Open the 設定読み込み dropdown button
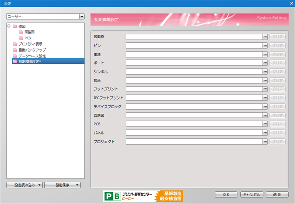The image size is (295, 204). pos(25,185)
